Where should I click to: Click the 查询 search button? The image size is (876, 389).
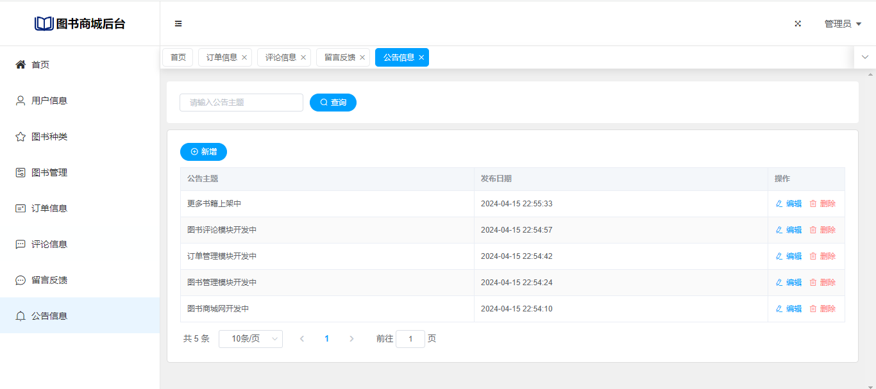pyautogui.click(x=333, y=103)
